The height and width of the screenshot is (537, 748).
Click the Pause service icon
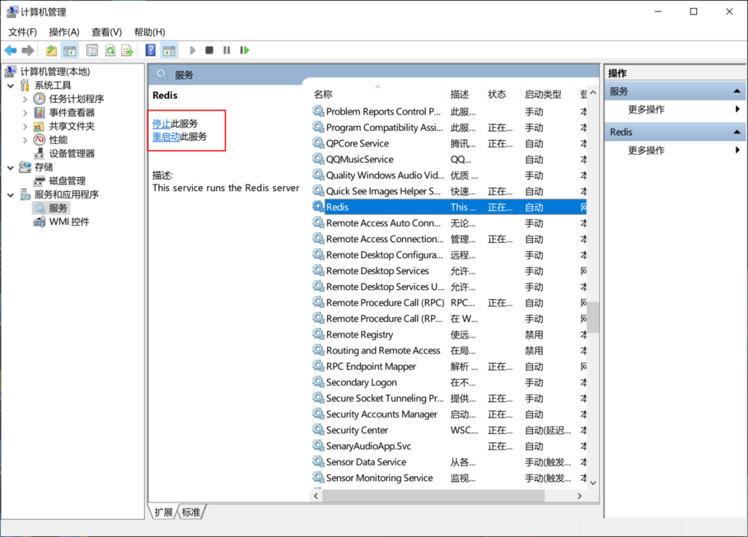[x=226, y=50]
